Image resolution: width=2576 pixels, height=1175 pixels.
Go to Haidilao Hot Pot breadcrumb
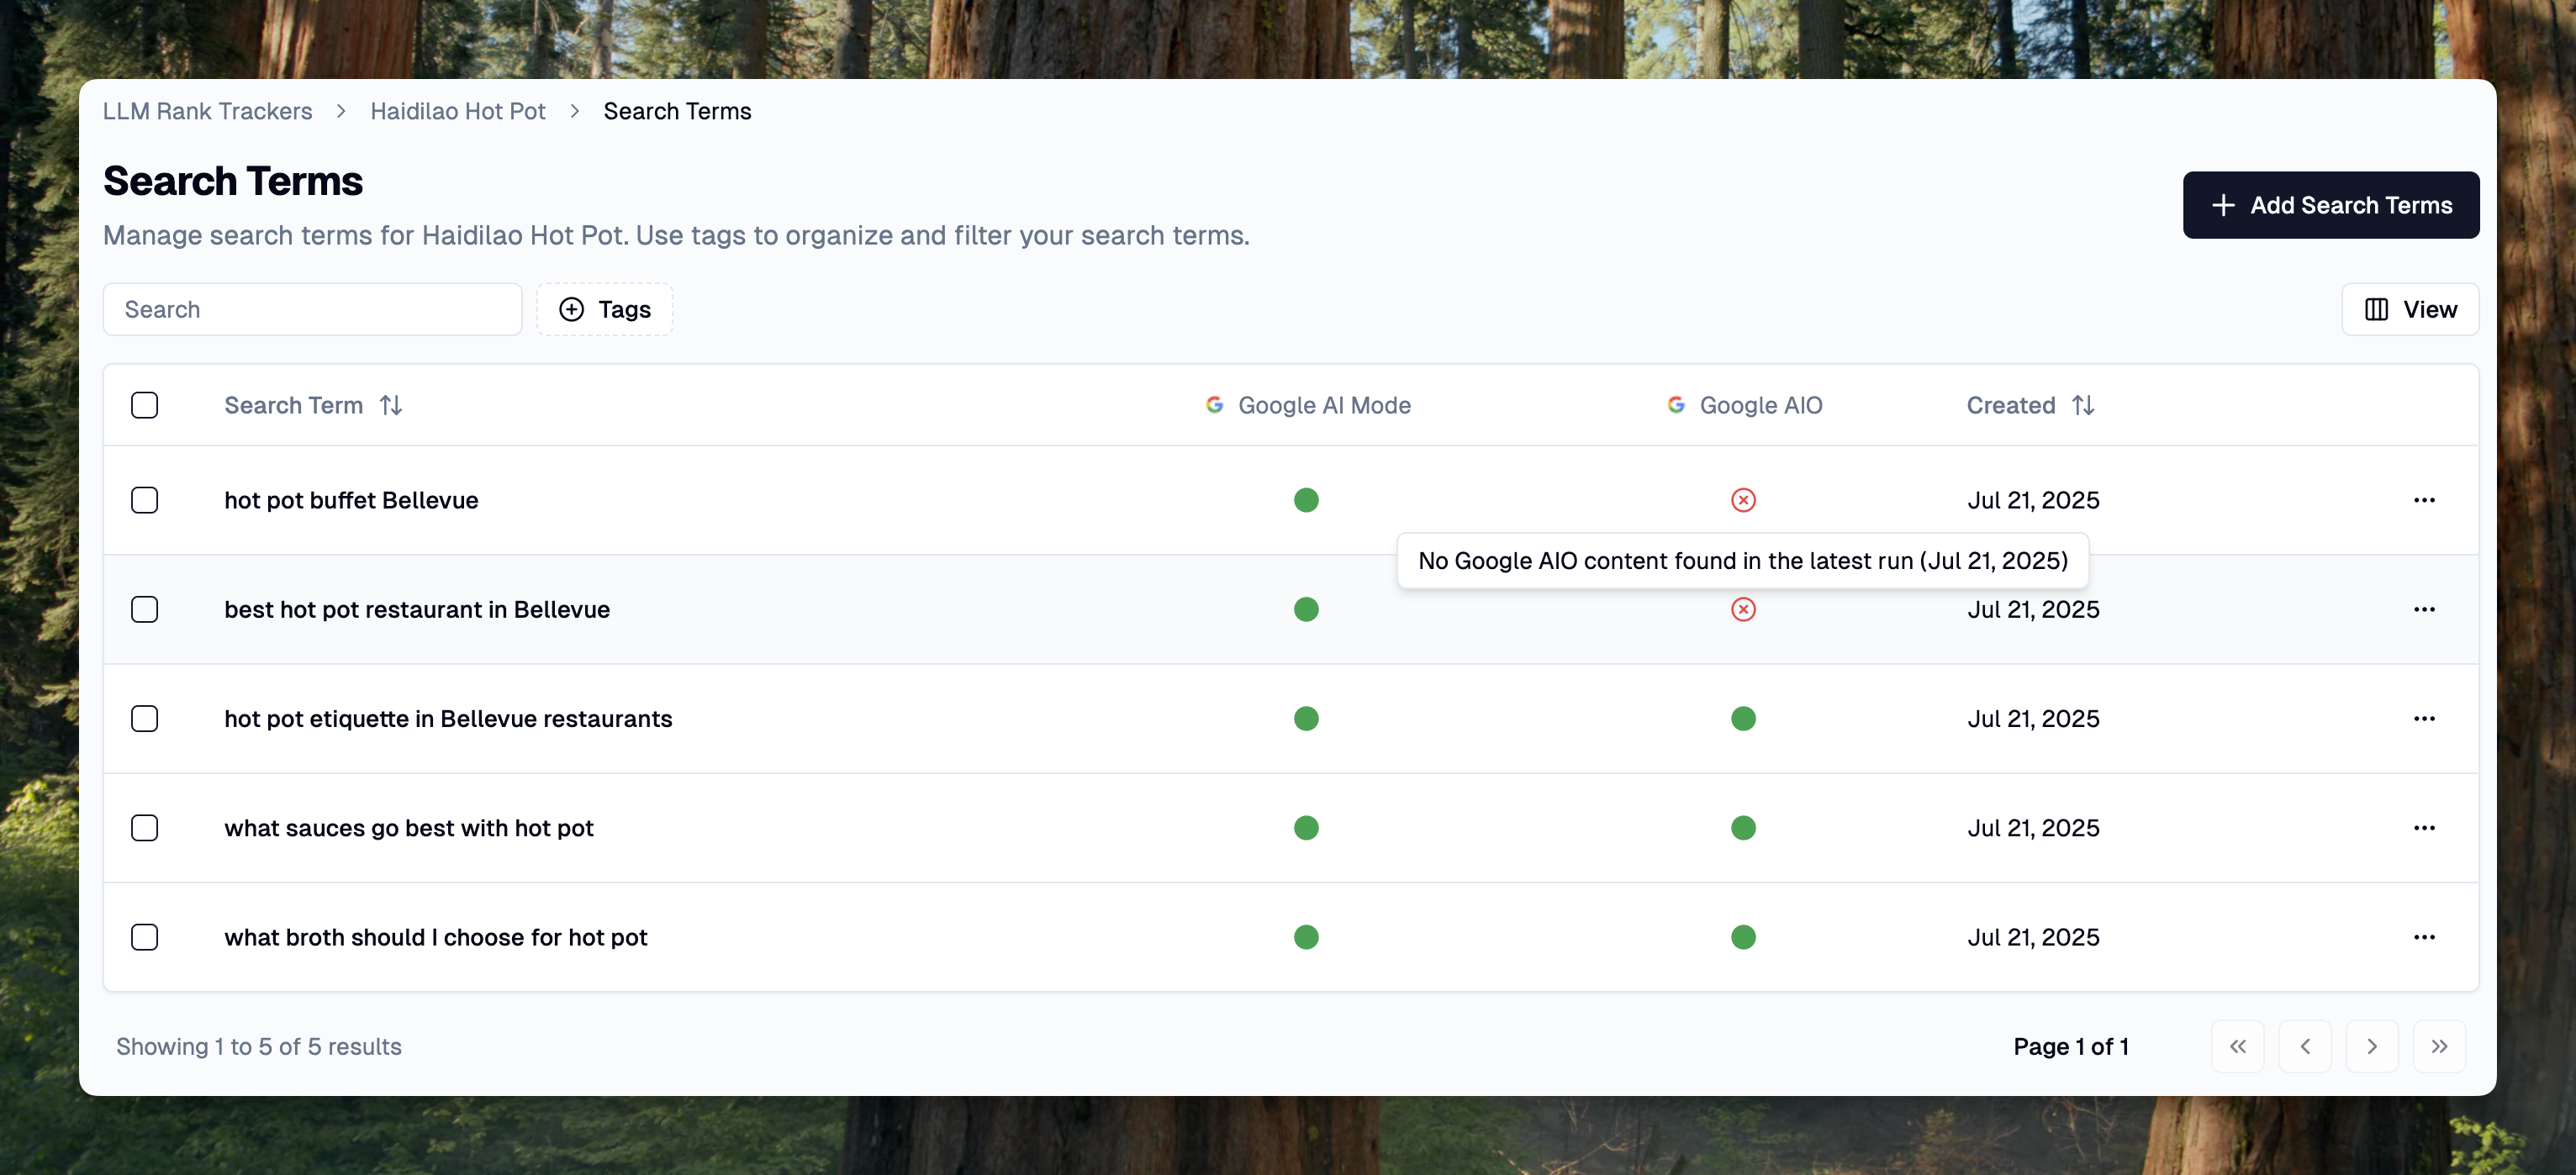point(458,111)
